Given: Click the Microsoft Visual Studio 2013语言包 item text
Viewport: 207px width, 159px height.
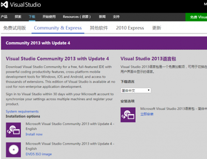Looking at the screenshot, I should coord(174,109).
